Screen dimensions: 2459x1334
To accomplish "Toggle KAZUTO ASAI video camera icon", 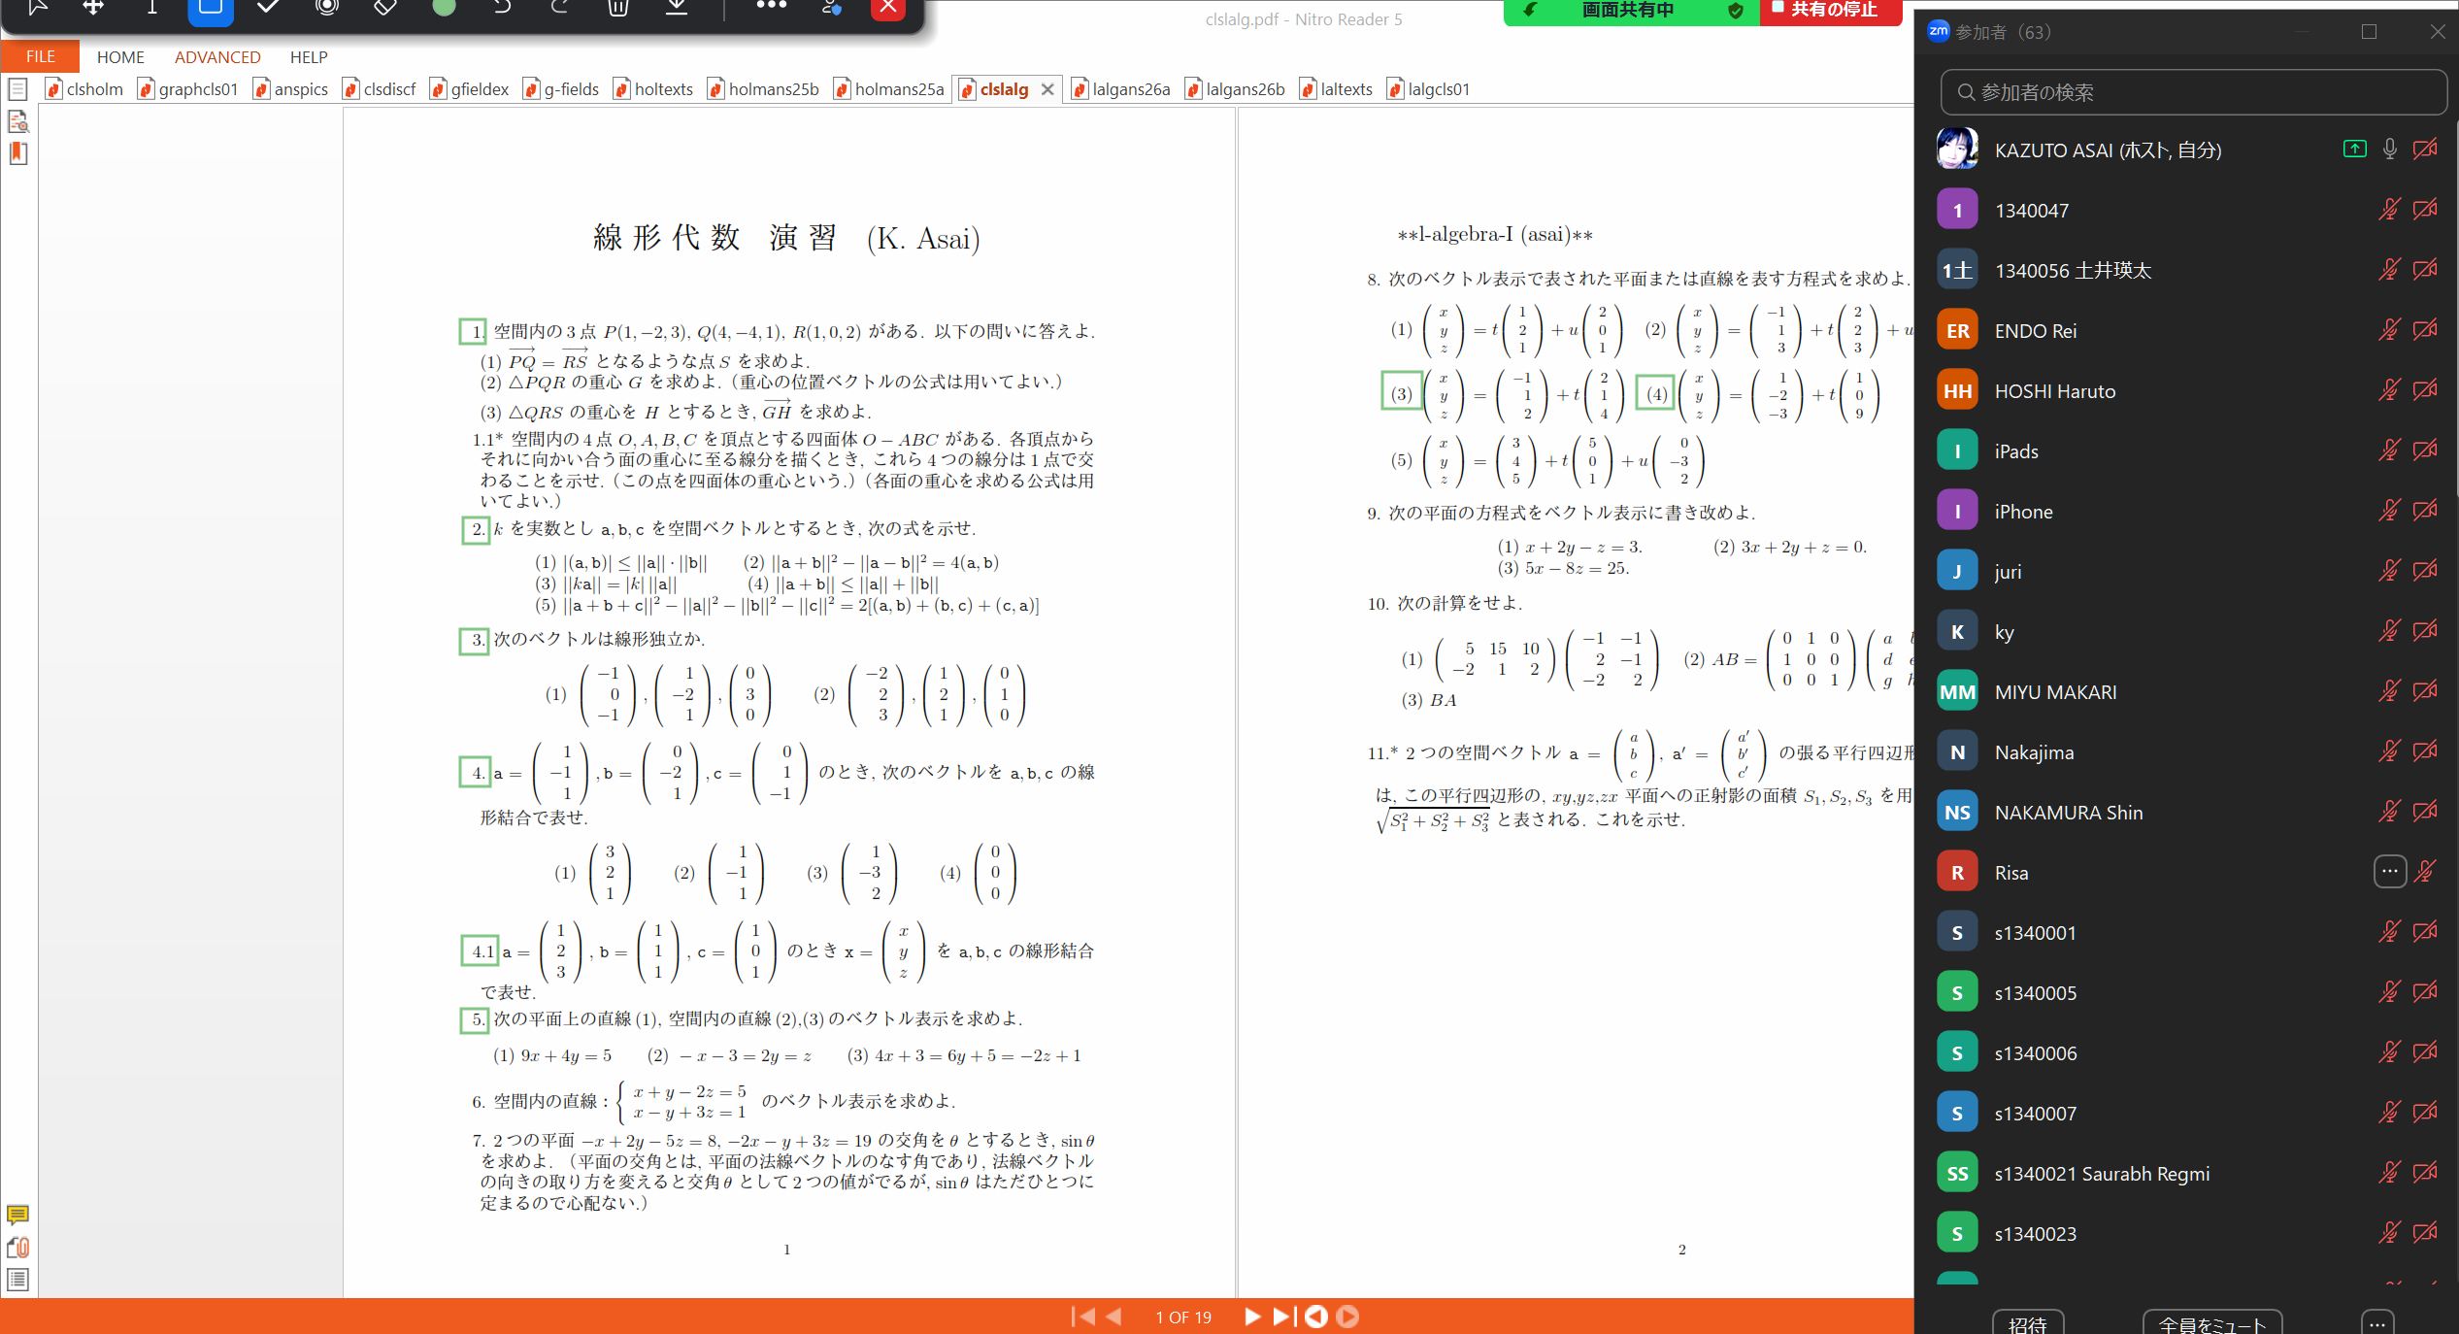I will coord(2425,150).
